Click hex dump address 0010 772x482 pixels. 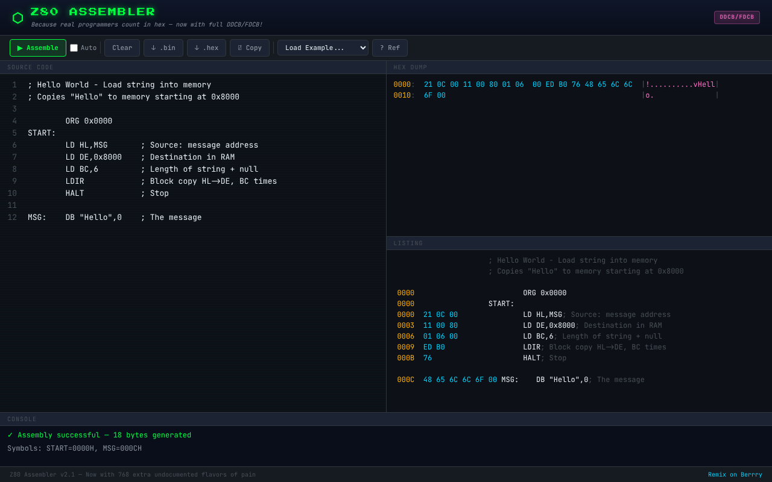[x=402, y=95]
